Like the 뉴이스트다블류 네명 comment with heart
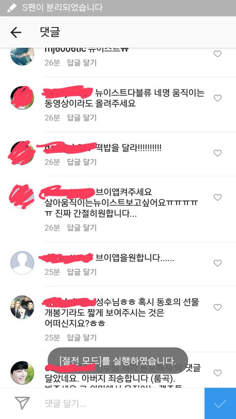 pyautogui.click(x=217, y=98)
